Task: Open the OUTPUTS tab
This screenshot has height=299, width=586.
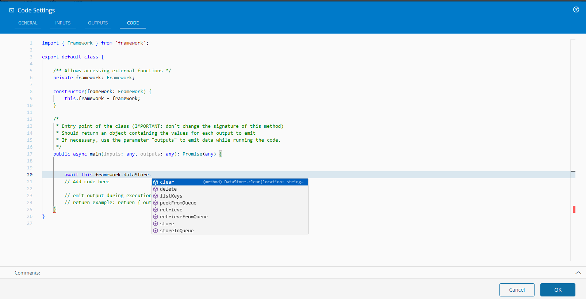Action: [98, 23]
